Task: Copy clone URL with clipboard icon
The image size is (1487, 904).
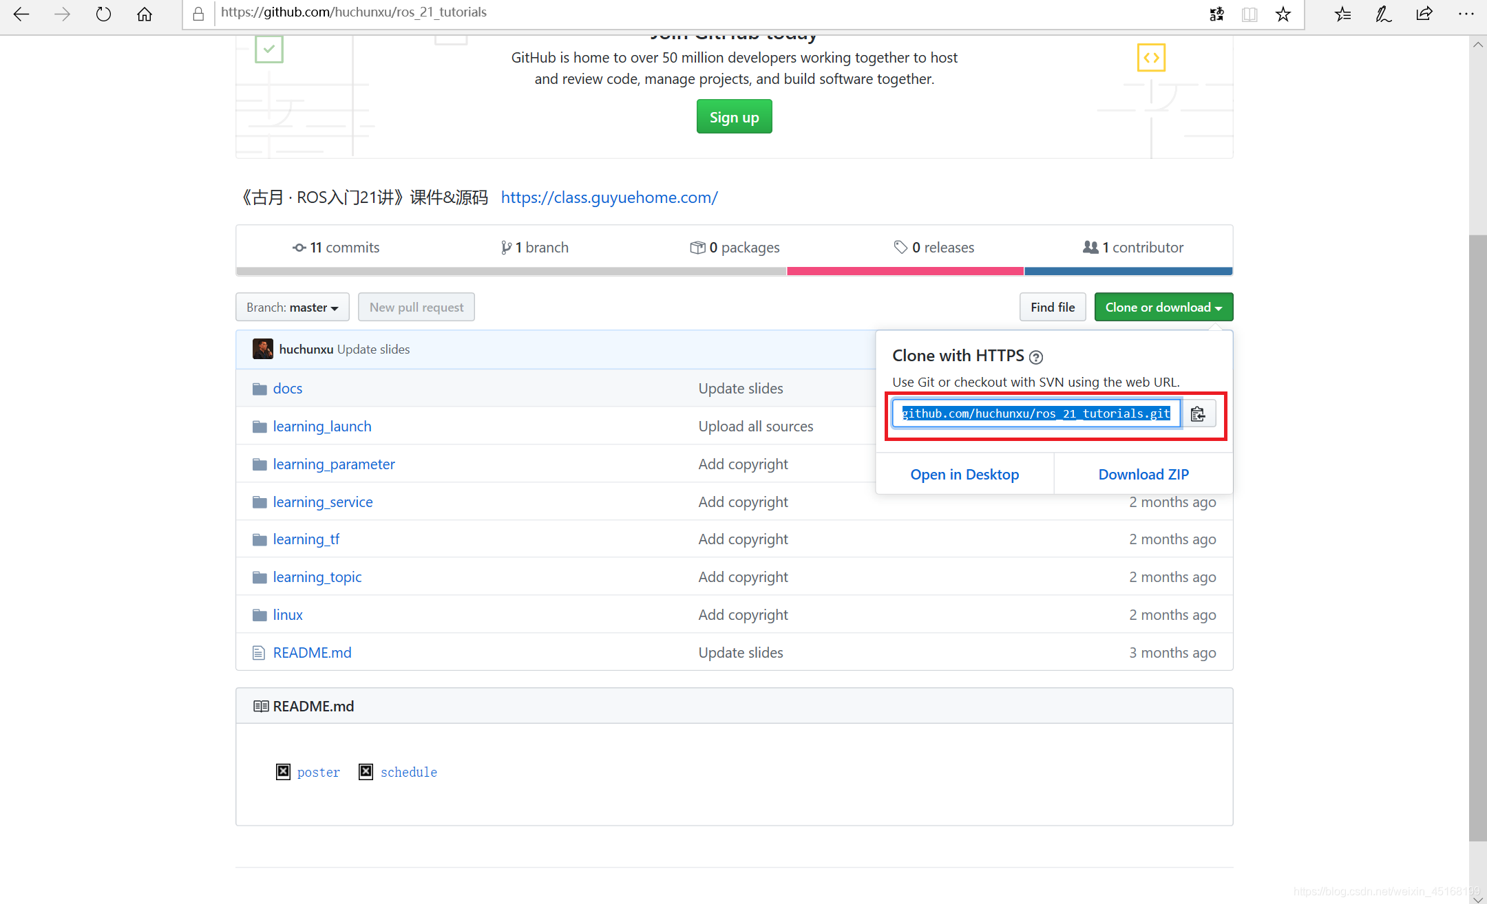Action: pyautogui.click(x=1198, y=413)
